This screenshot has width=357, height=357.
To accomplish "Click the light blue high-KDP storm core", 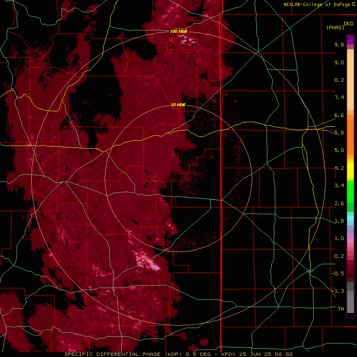I will coord(155,267).
